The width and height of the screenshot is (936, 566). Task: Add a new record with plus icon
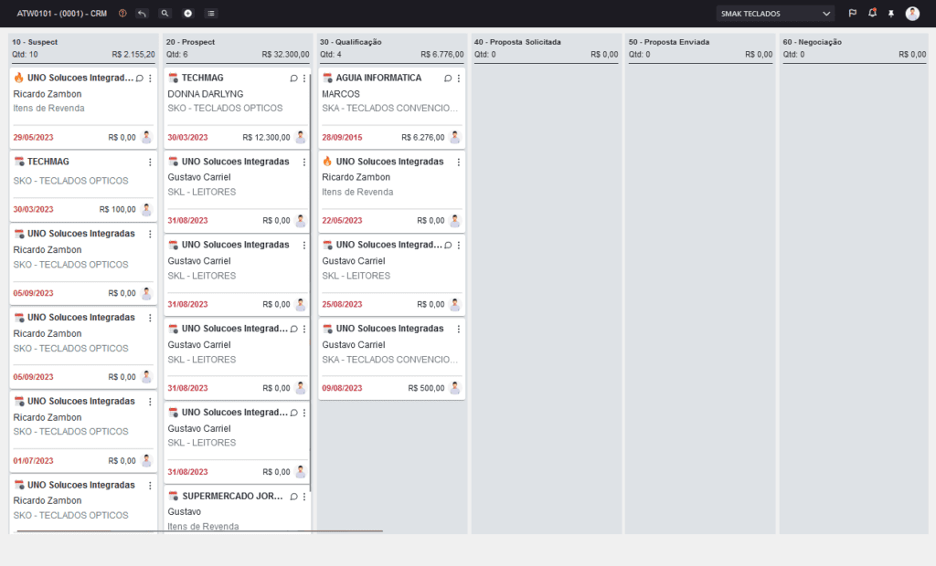pos(188,13)
